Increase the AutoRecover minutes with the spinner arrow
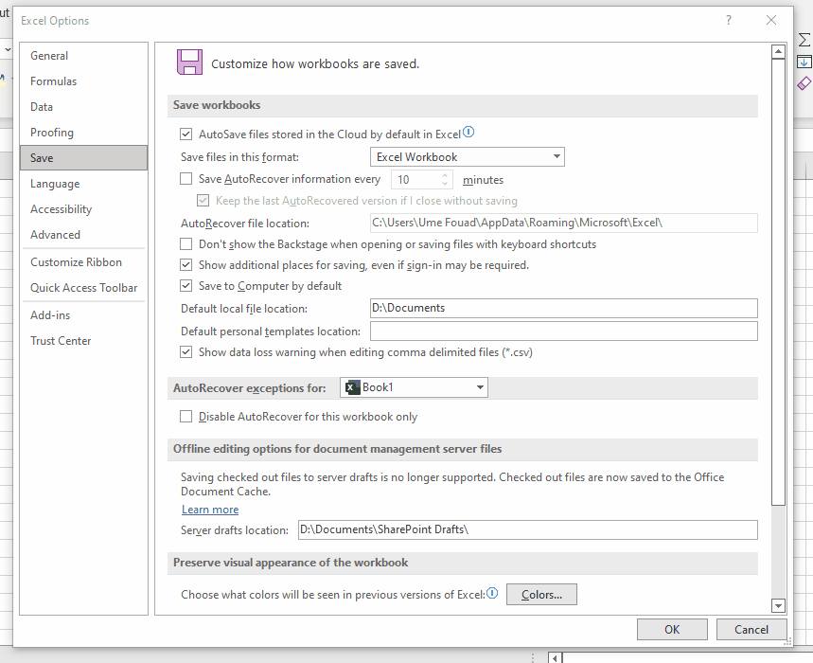Screen dimensions: 813x663 (445, 175)
